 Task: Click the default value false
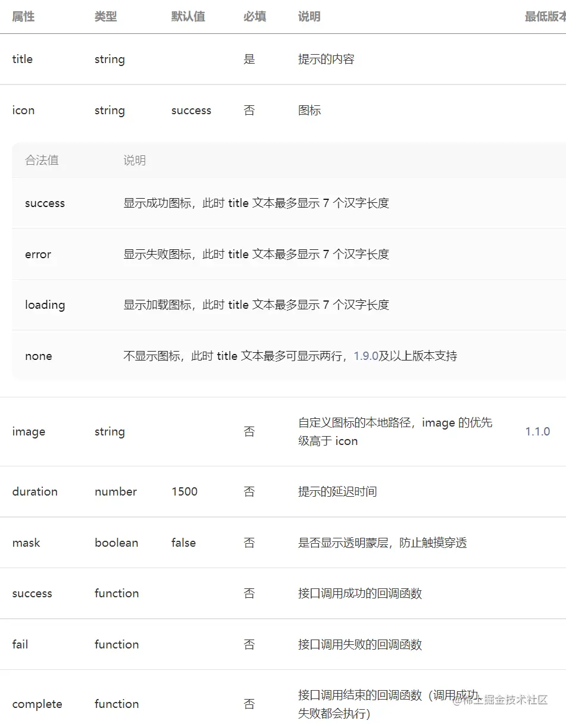click(183, 543)
